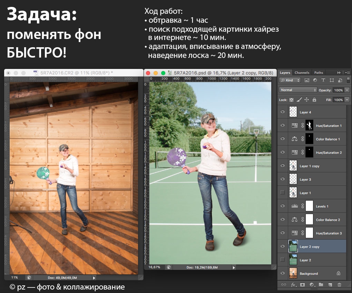Filter for pixel layers icon

pyautogui.click(x=307, y=80)
